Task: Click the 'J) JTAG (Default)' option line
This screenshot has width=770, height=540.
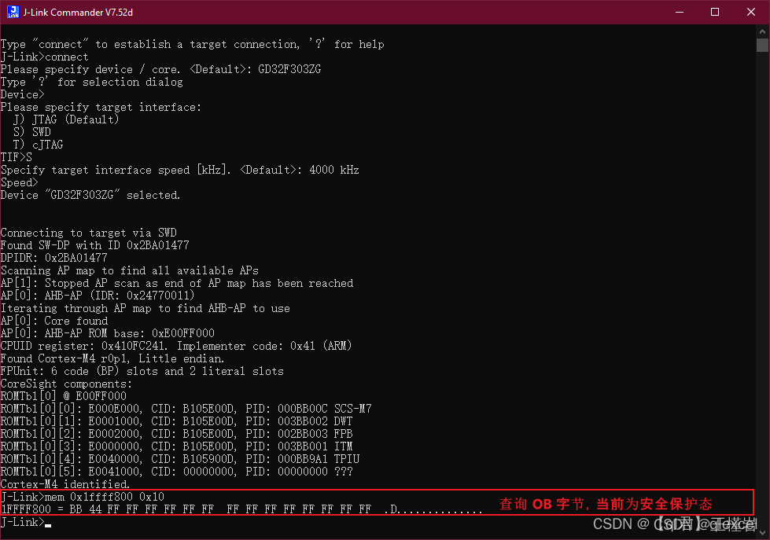Action: (66, 119)
